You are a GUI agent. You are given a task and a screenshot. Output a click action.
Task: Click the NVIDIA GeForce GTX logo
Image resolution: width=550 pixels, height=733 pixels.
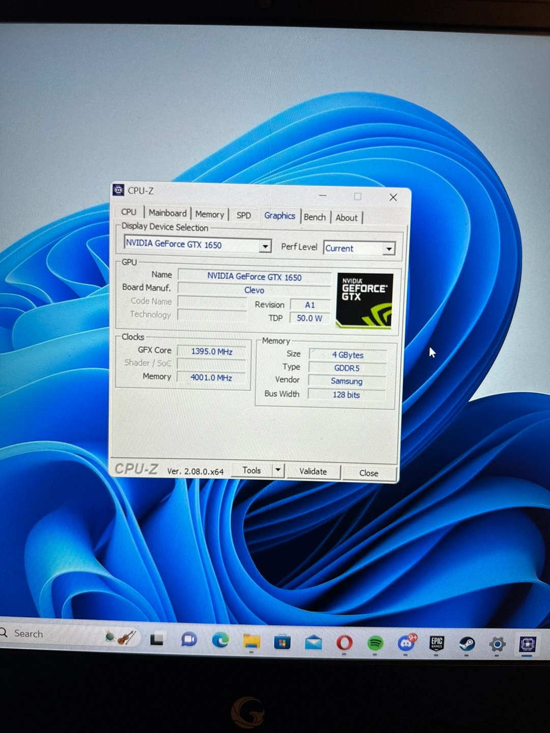[364, 300]
